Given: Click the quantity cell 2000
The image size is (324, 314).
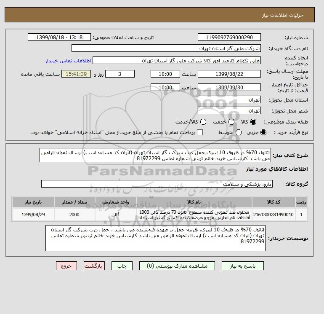Looking at the screenshot, I should [x=74, y=215].
